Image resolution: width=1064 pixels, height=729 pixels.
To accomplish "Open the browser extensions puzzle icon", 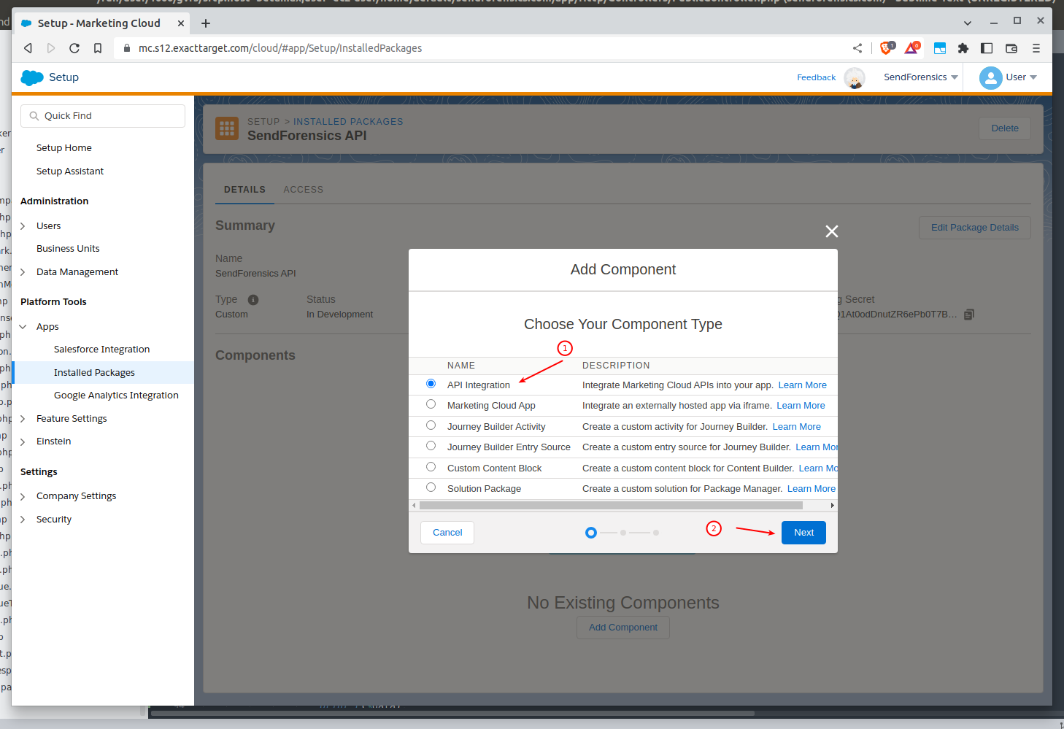I will (x=963, y=48).
